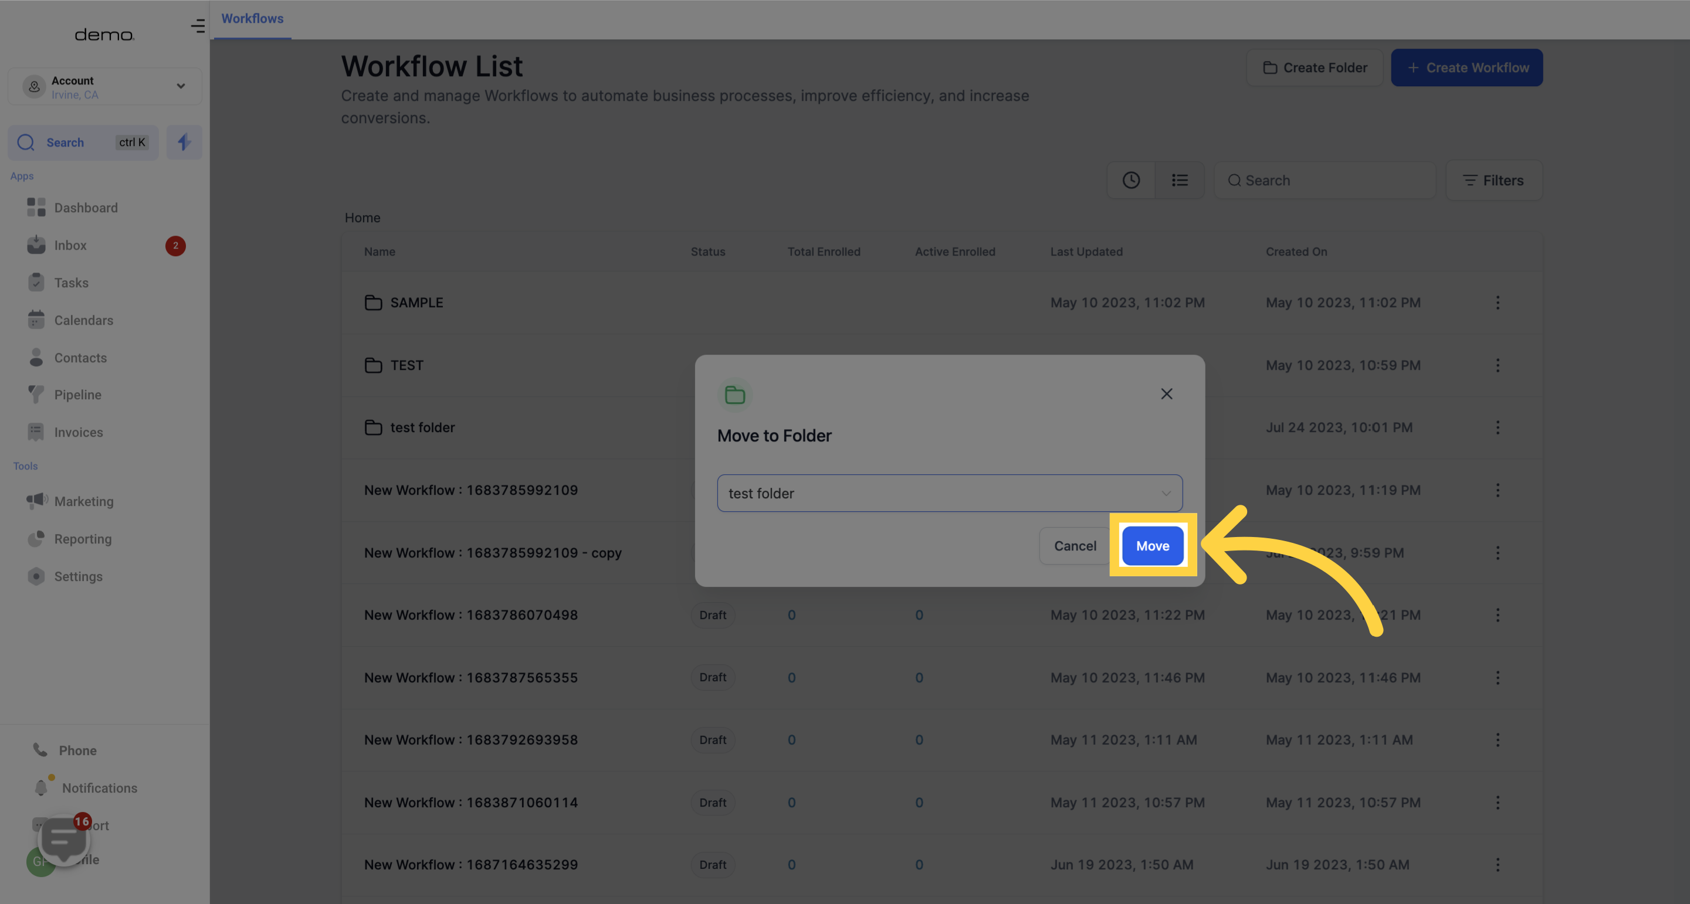This screenshot has height=904, width=1690.
Task: Open New Workflow : 1683786070498
Action: [471, 615]
